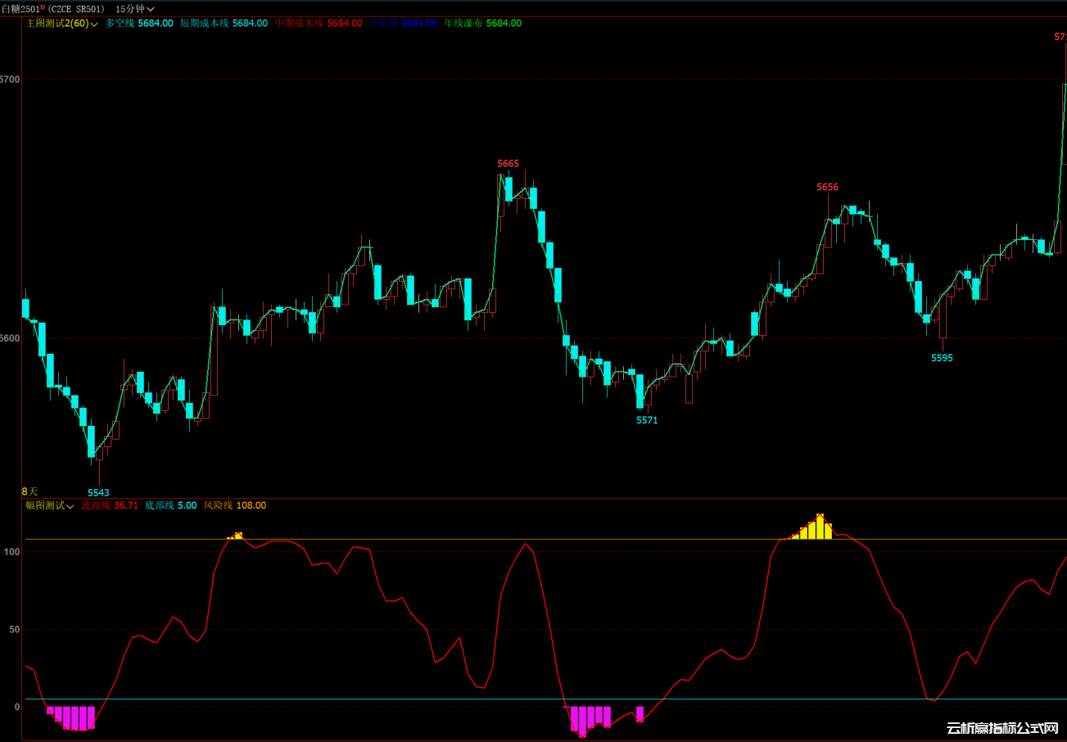Open the 15分钟 timeframe dropdown
This screenshot has width=1067, height=742.
point(135,8)
